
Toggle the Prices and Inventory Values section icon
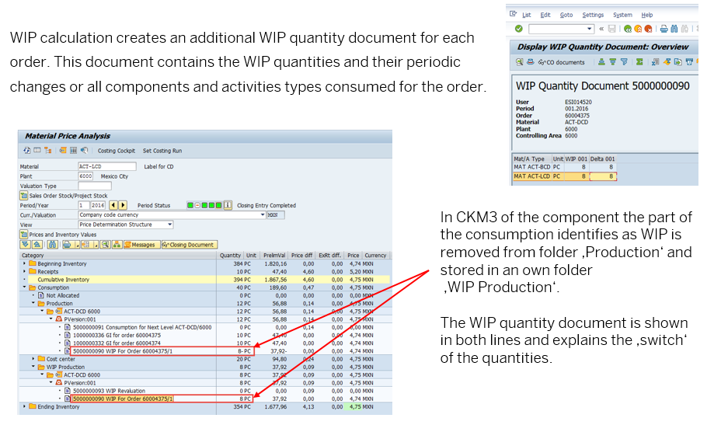[24, 235]
